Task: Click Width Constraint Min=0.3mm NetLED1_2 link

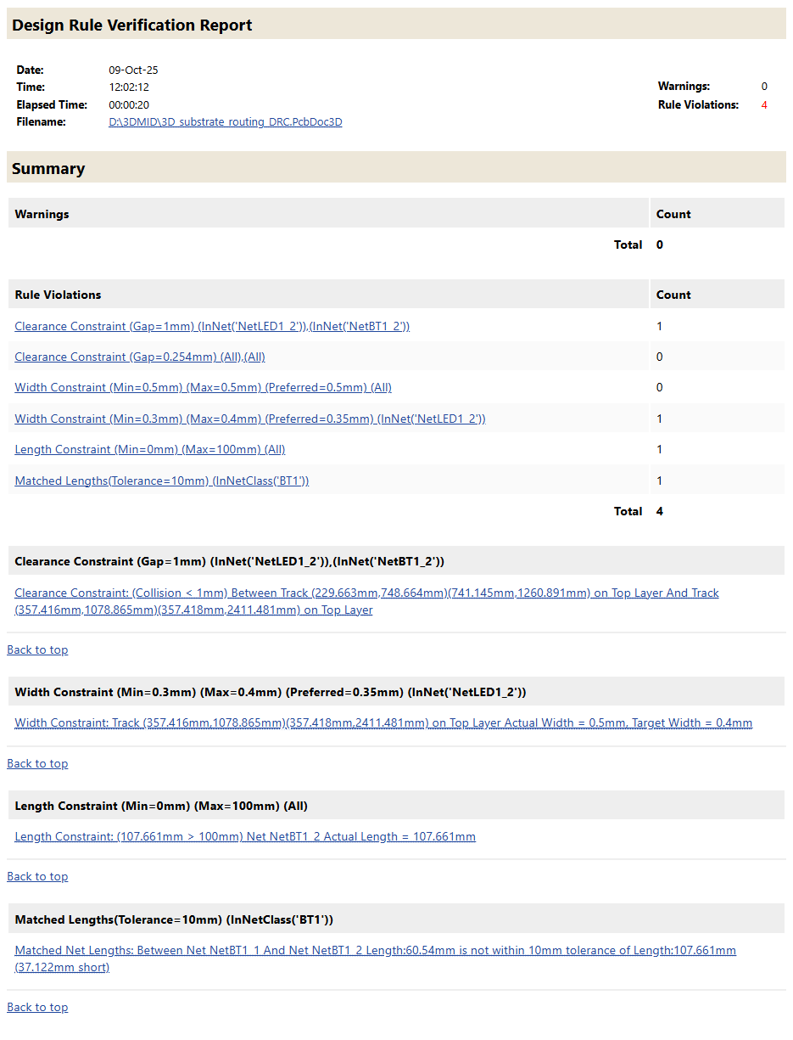Action: [249, 419]
